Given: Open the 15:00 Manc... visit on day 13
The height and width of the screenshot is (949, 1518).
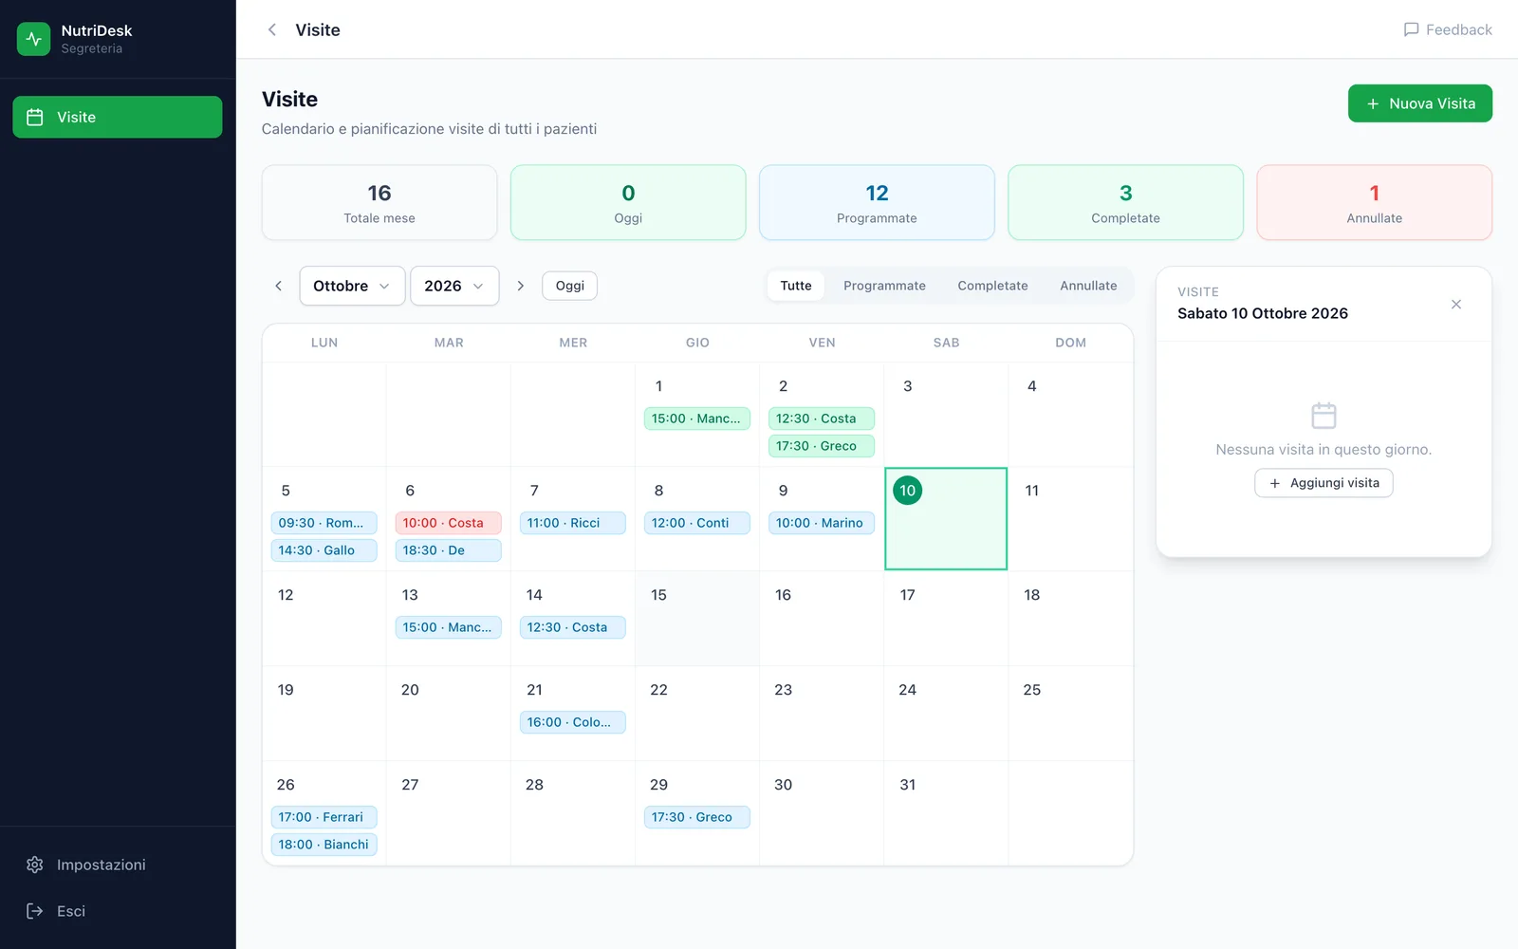Looking at the screenshot, I should [x=449, y=627].
